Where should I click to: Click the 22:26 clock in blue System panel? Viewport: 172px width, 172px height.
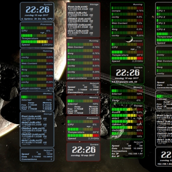[37, 10]
